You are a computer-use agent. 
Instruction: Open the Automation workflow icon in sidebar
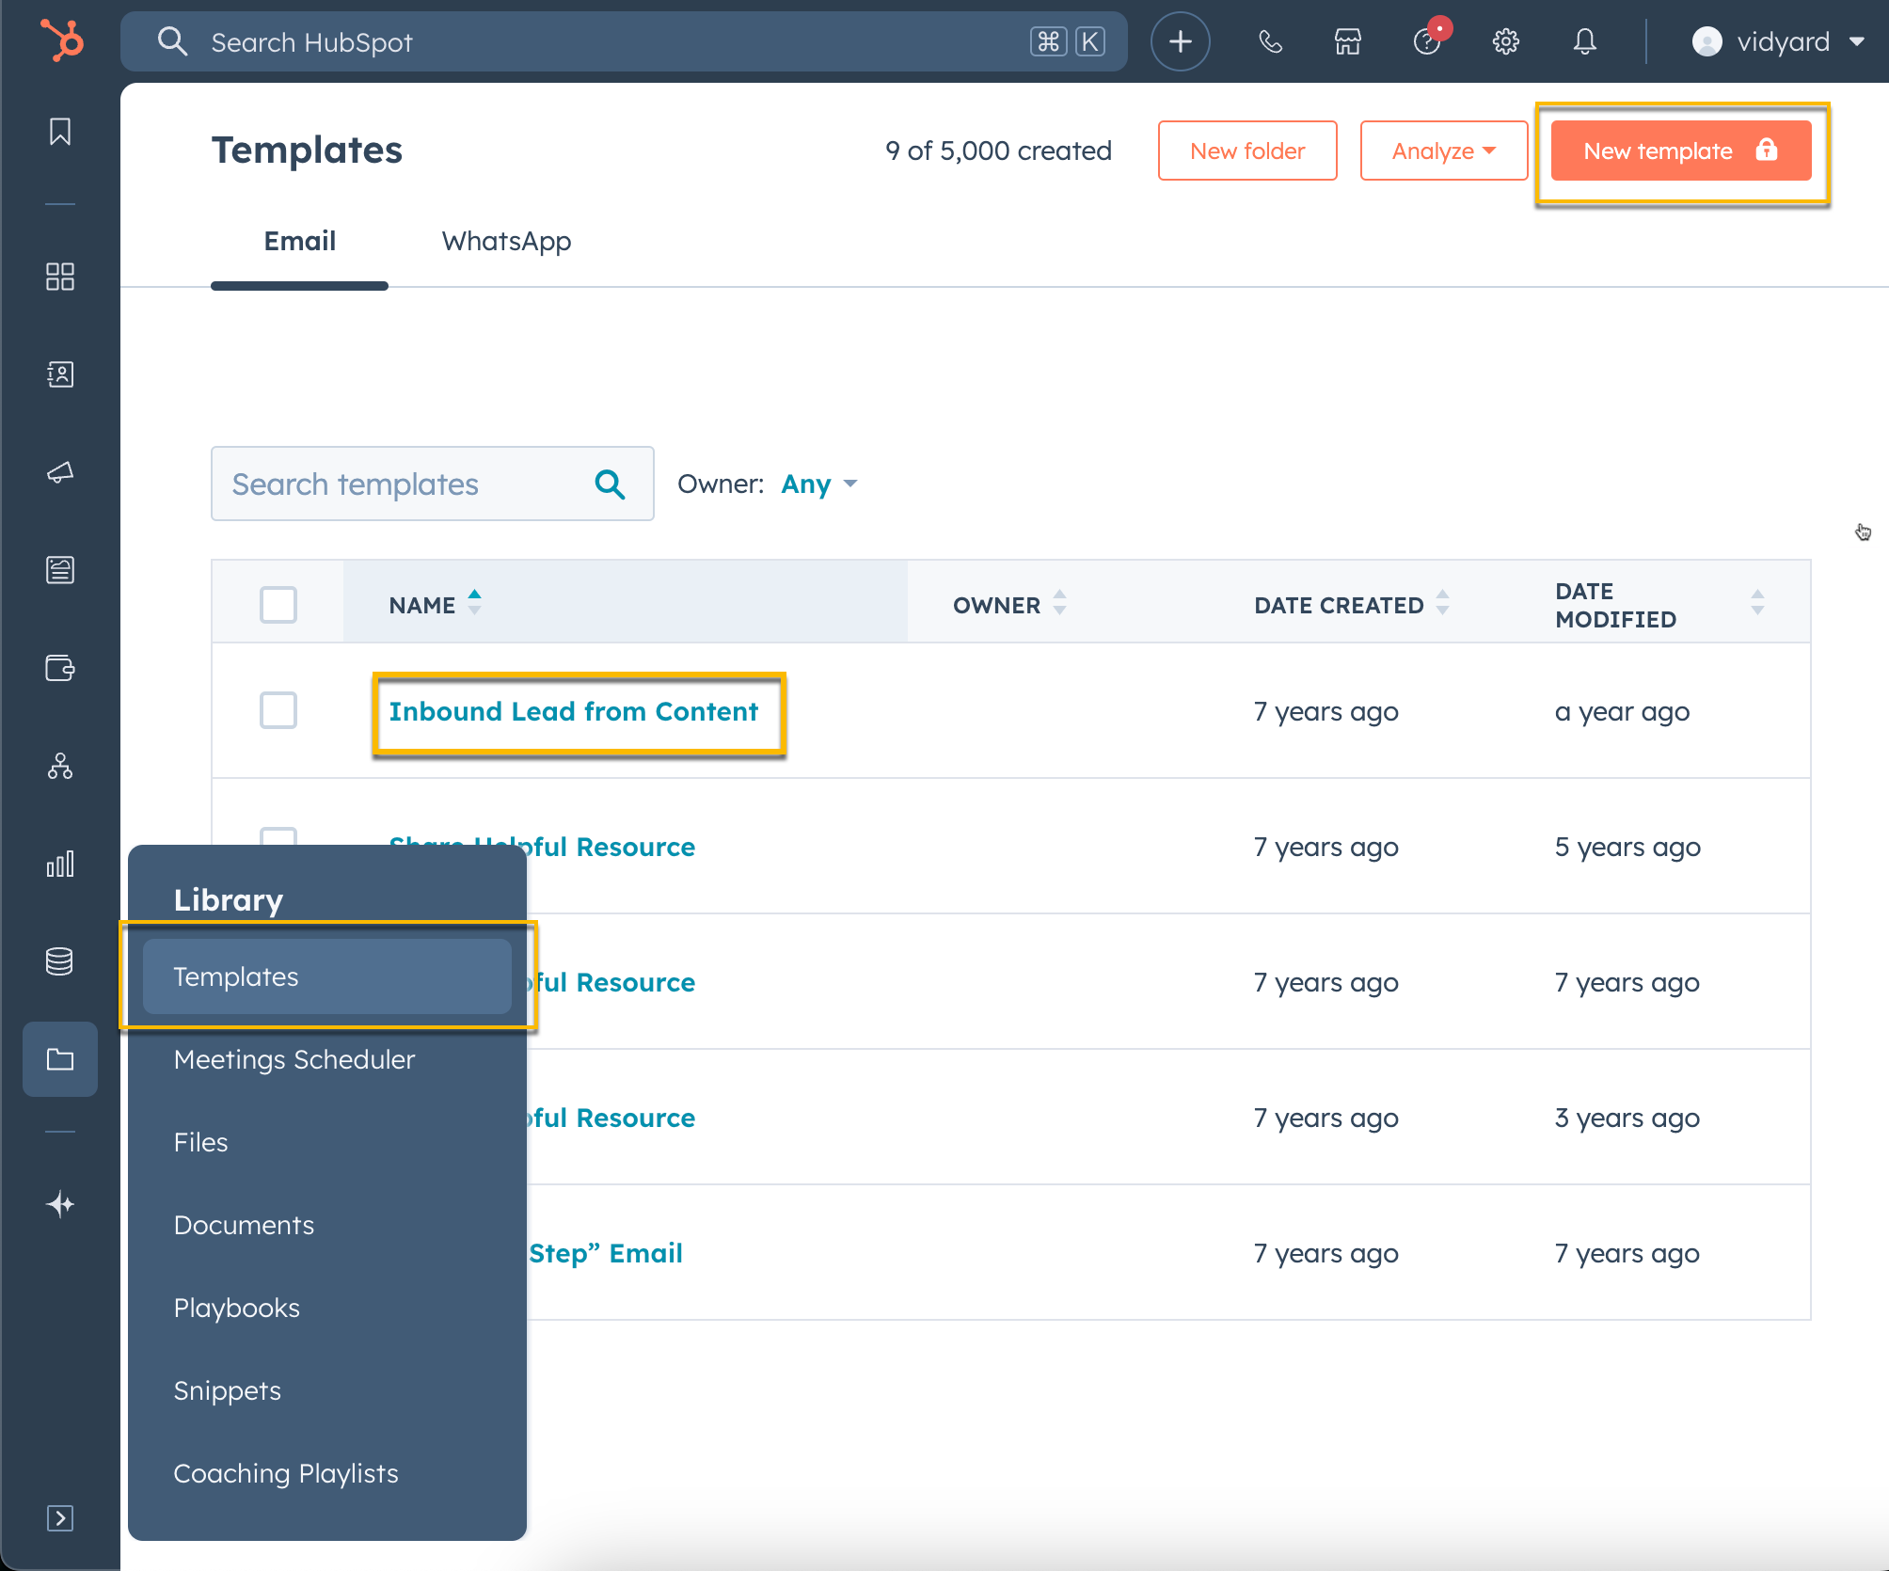click(x=60, y=767)
